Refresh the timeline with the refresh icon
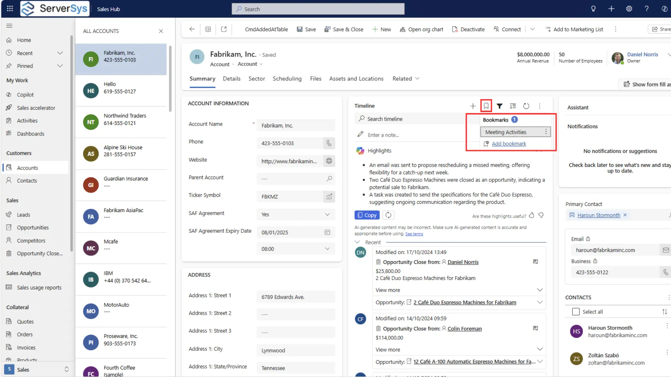This screenshot has width=671, height=377. click(x=526, y=106)
